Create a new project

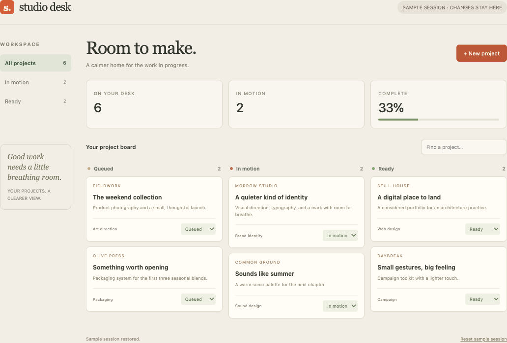pos(481,53)
